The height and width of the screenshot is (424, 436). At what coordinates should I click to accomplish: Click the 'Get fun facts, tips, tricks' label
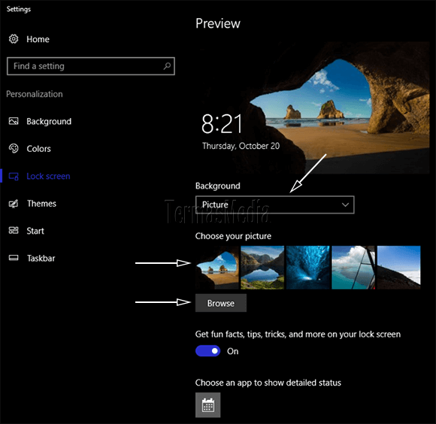click(298, 335)
